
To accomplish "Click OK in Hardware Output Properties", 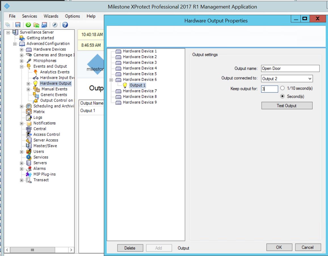I will click(x=279, y=247).
